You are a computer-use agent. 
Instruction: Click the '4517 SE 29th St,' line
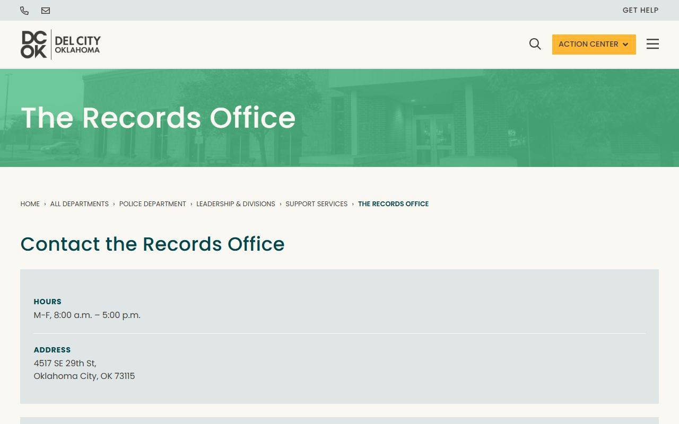click(x=65, y=363)
